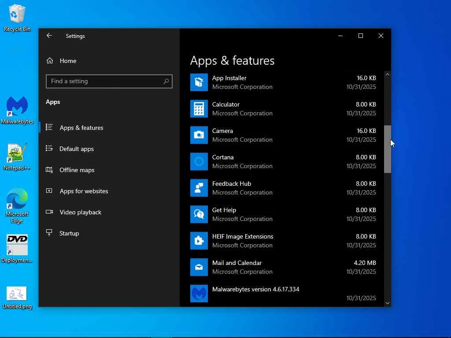Select the Mail and Calendar icon
The height and width of the screenshot is (338, 451).
(x=199, y=267)
